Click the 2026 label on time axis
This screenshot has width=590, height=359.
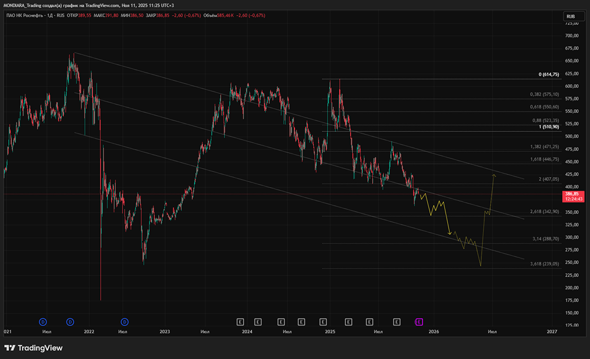click(434, 332)
